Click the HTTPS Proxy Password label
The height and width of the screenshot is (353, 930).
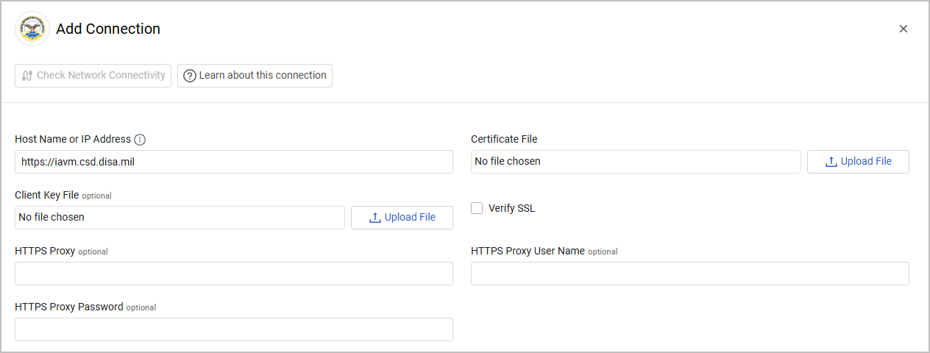click(69, 307)
